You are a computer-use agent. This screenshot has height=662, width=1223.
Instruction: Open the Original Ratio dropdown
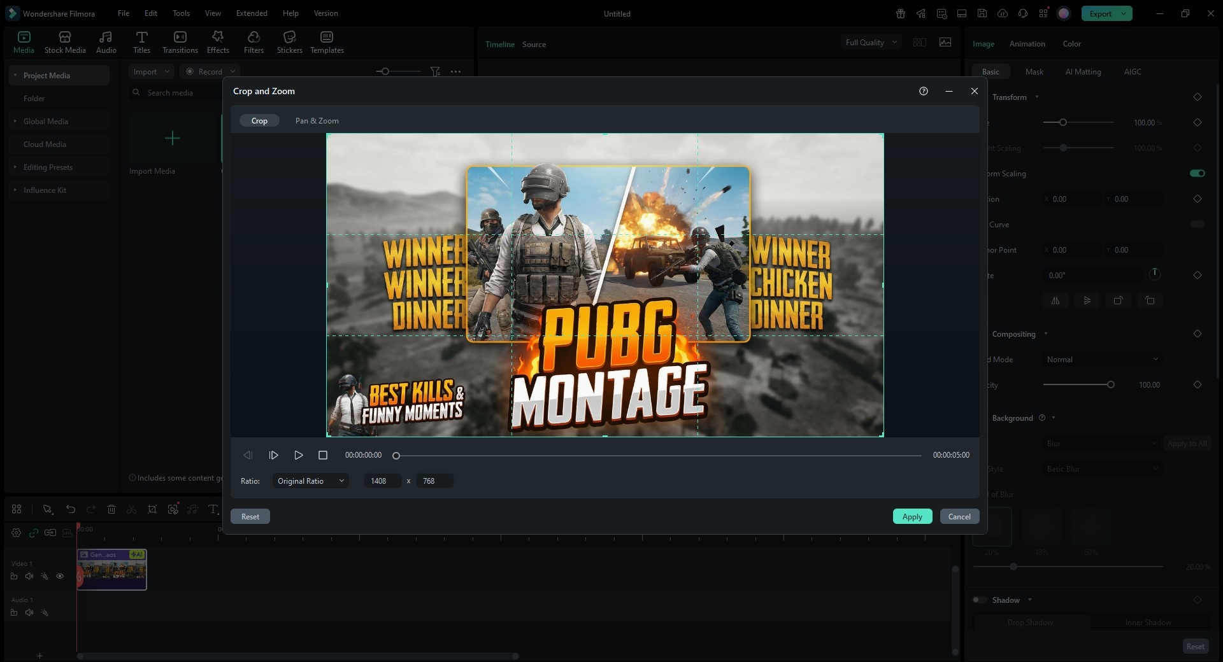(x=310, y=481)
